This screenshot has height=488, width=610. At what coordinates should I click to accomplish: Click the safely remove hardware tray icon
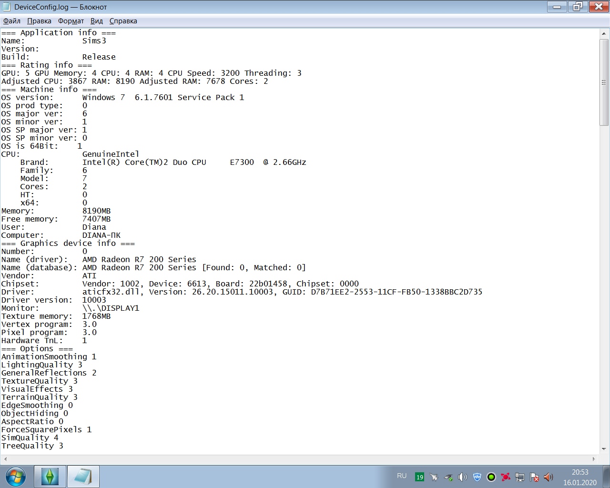click(448, 477)
